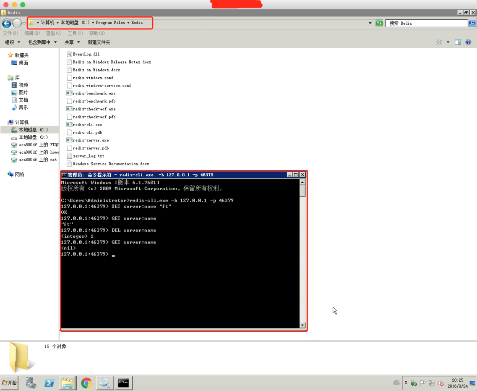The height and width of the screenshot is (391, 477).
Task: Select the redis-check-aof.exe icon
Action: coord(69,109)
